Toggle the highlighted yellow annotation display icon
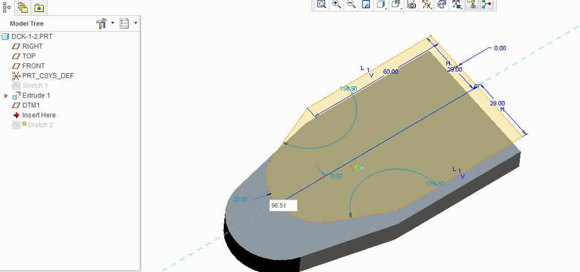Screen dimensions: 580x272 472,5
